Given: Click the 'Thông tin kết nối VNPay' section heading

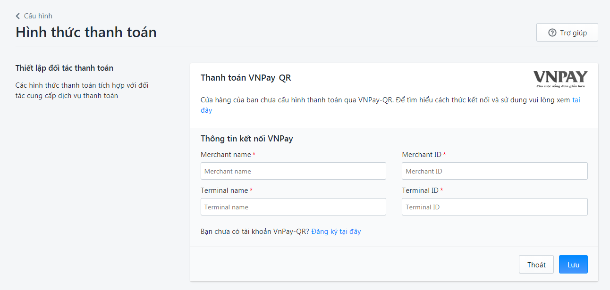Looking at the screenshot, I should [x=247, y=139].
